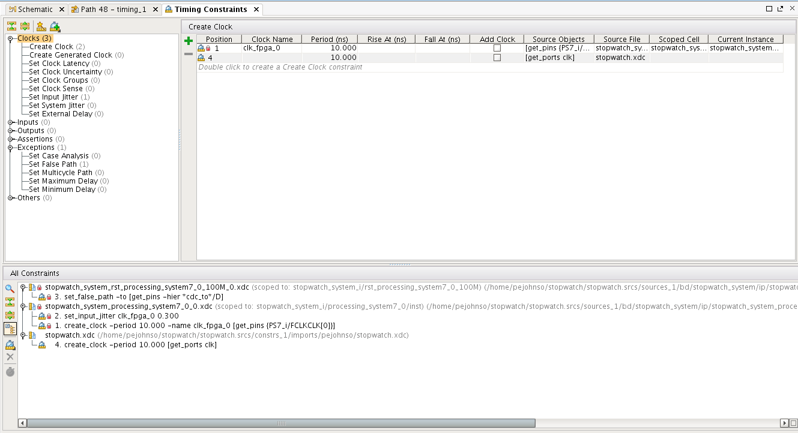Sort by the Position column header
Image resolution: width=798 pixels, height=433 pixels.
(x=219, y=39)
